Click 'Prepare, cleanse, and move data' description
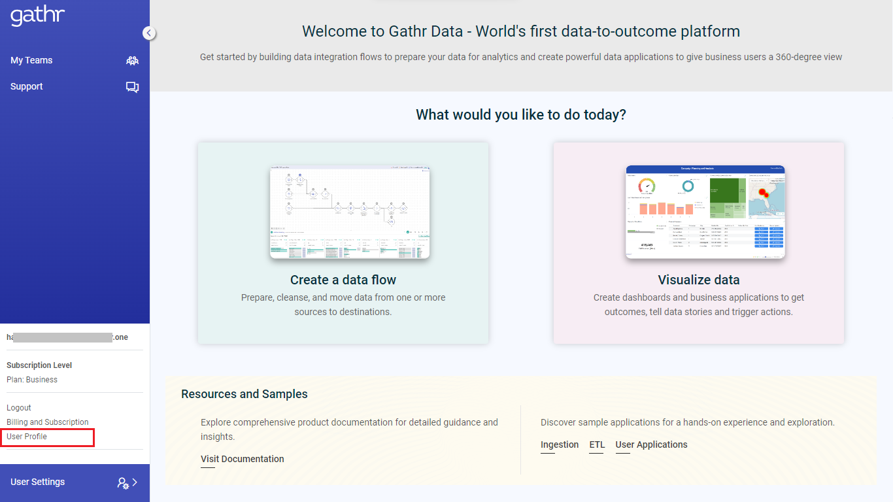893x502 pixels. [x=343, y=305]
